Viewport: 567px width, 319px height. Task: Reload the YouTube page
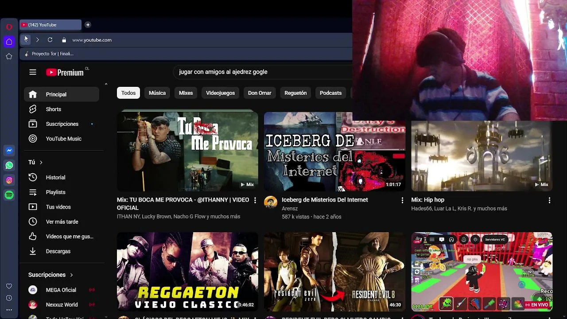(50, 40)
